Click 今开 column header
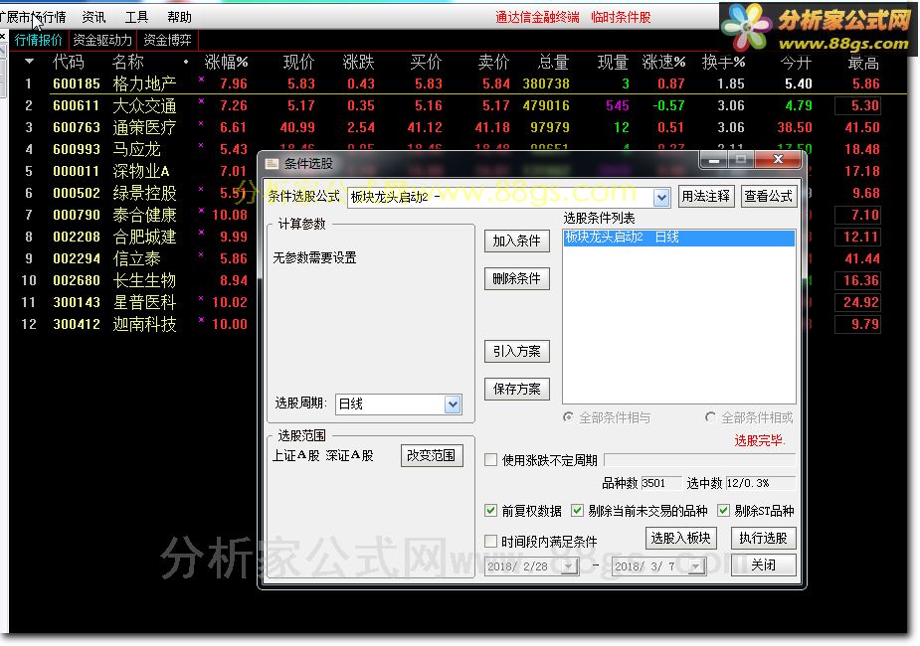This screenshot has height=646, width=920. (796, 62)
